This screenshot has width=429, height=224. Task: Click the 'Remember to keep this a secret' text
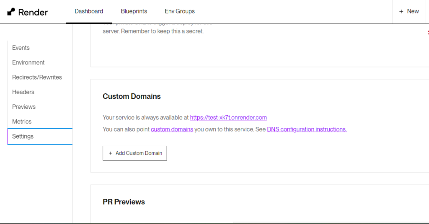(x=162, y=31)
